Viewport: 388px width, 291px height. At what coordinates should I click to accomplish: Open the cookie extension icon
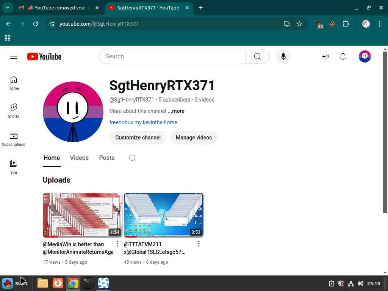(332, 24)
